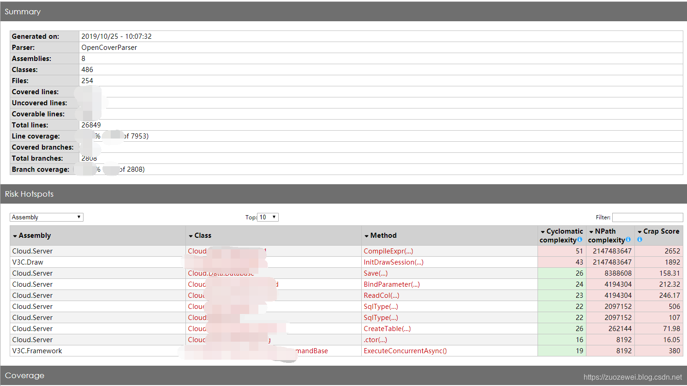Select the Crap Score value 71.98
This screenshot has height=386, width=687.
pos(672,329)
